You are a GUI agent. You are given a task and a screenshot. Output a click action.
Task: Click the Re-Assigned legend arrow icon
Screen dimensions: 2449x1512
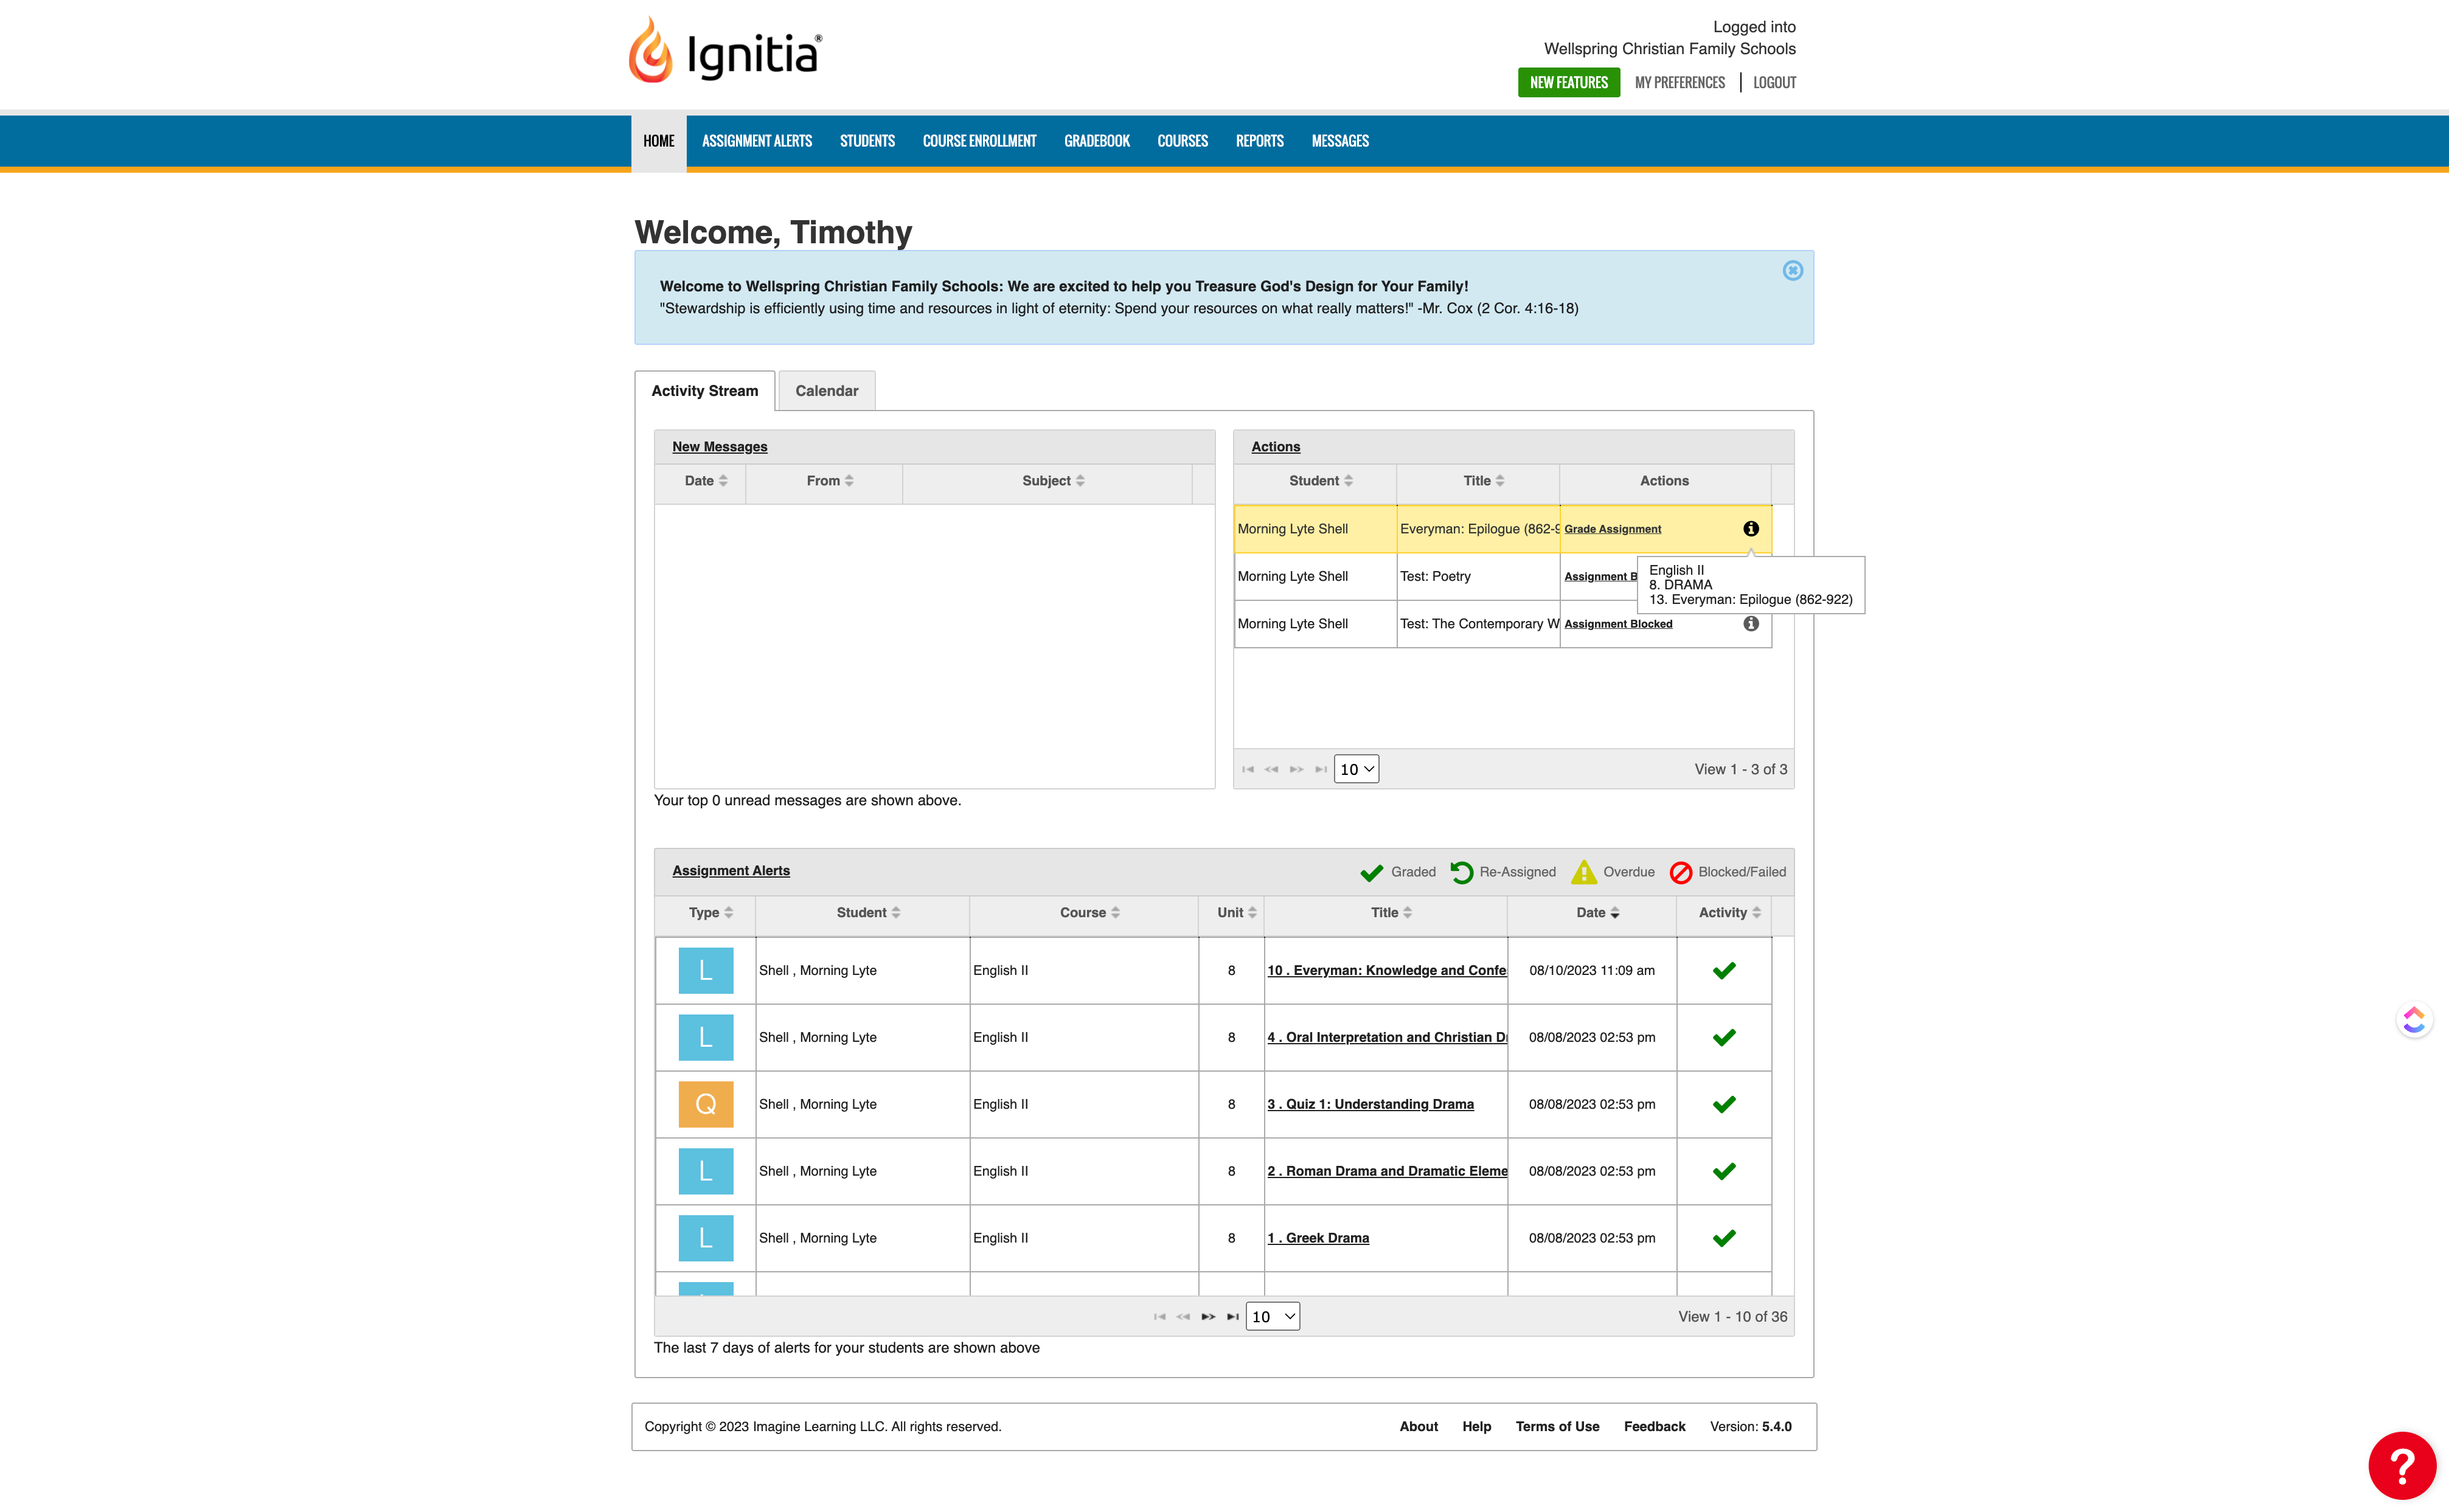tap(1461, 872)
